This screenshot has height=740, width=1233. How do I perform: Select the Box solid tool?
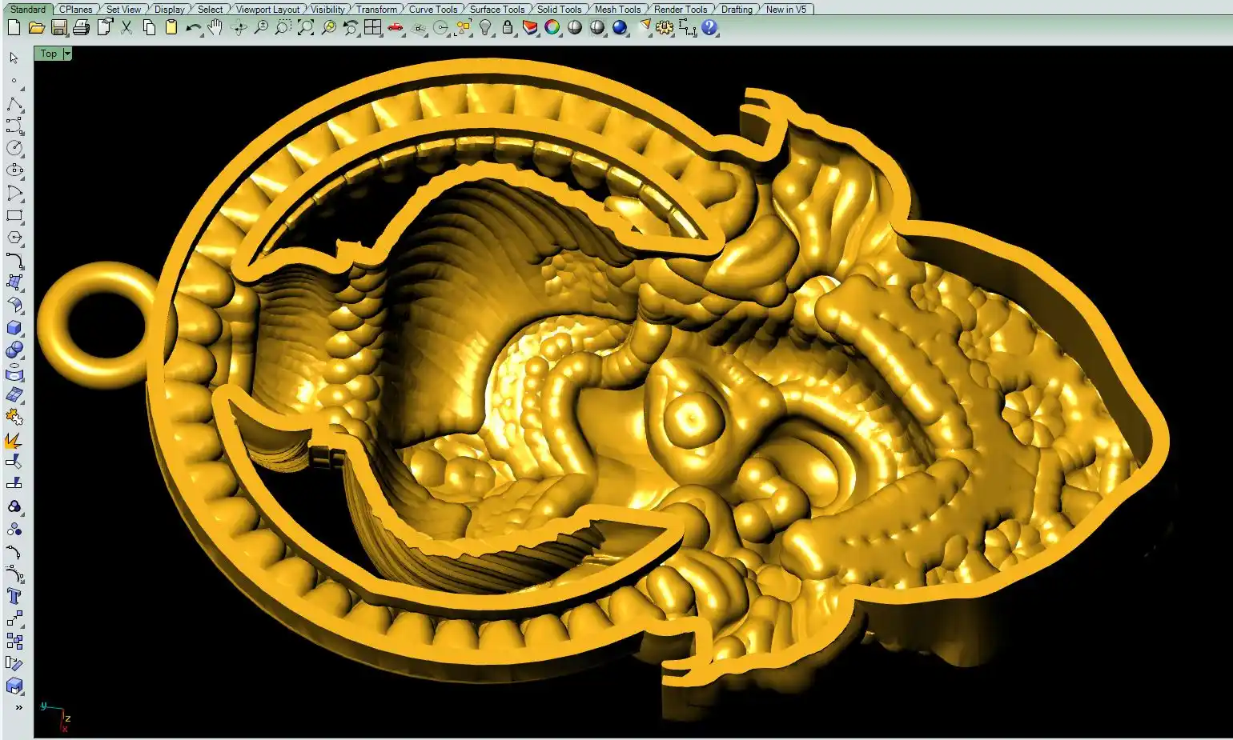[14, 328]
